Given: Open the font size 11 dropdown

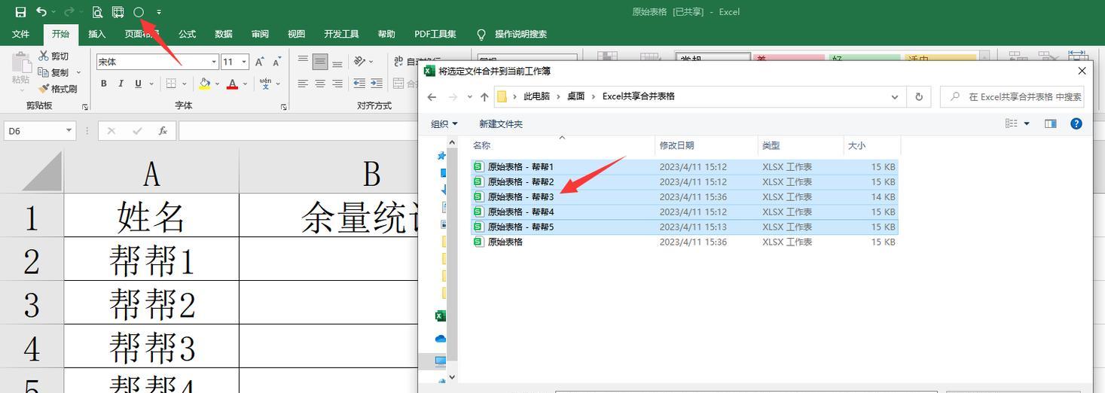Looking at the screenshot, I should pos(244,62).
